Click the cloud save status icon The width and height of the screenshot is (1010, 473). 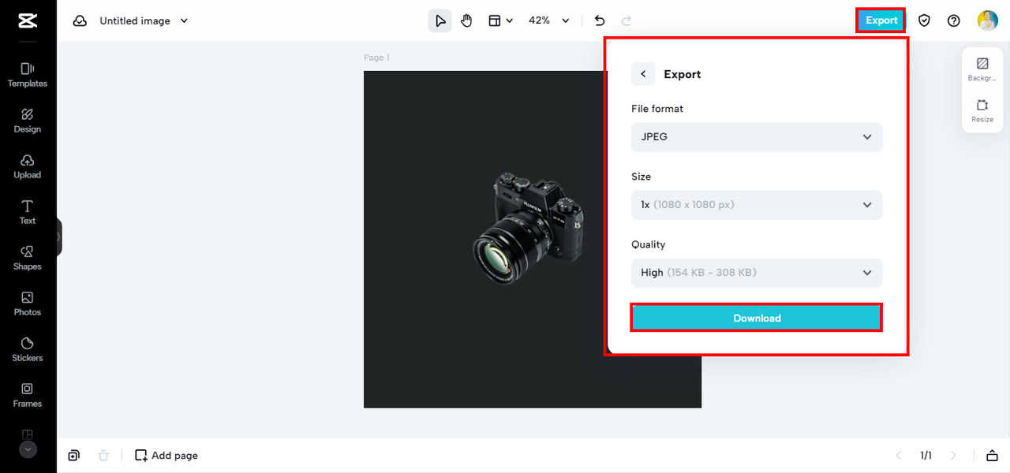click(80, 21)
